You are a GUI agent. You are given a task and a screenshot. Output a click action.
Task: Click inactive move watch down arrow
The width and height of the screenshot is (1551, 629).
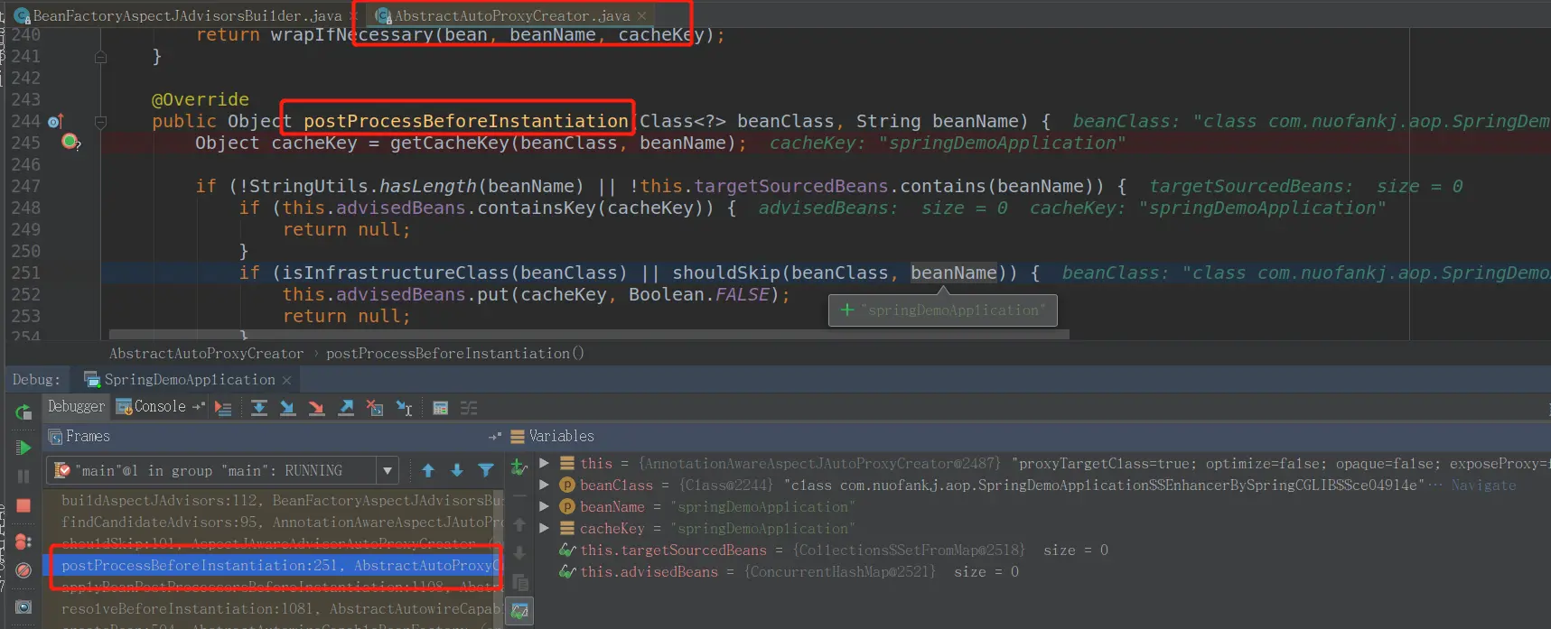click(519, 553)
